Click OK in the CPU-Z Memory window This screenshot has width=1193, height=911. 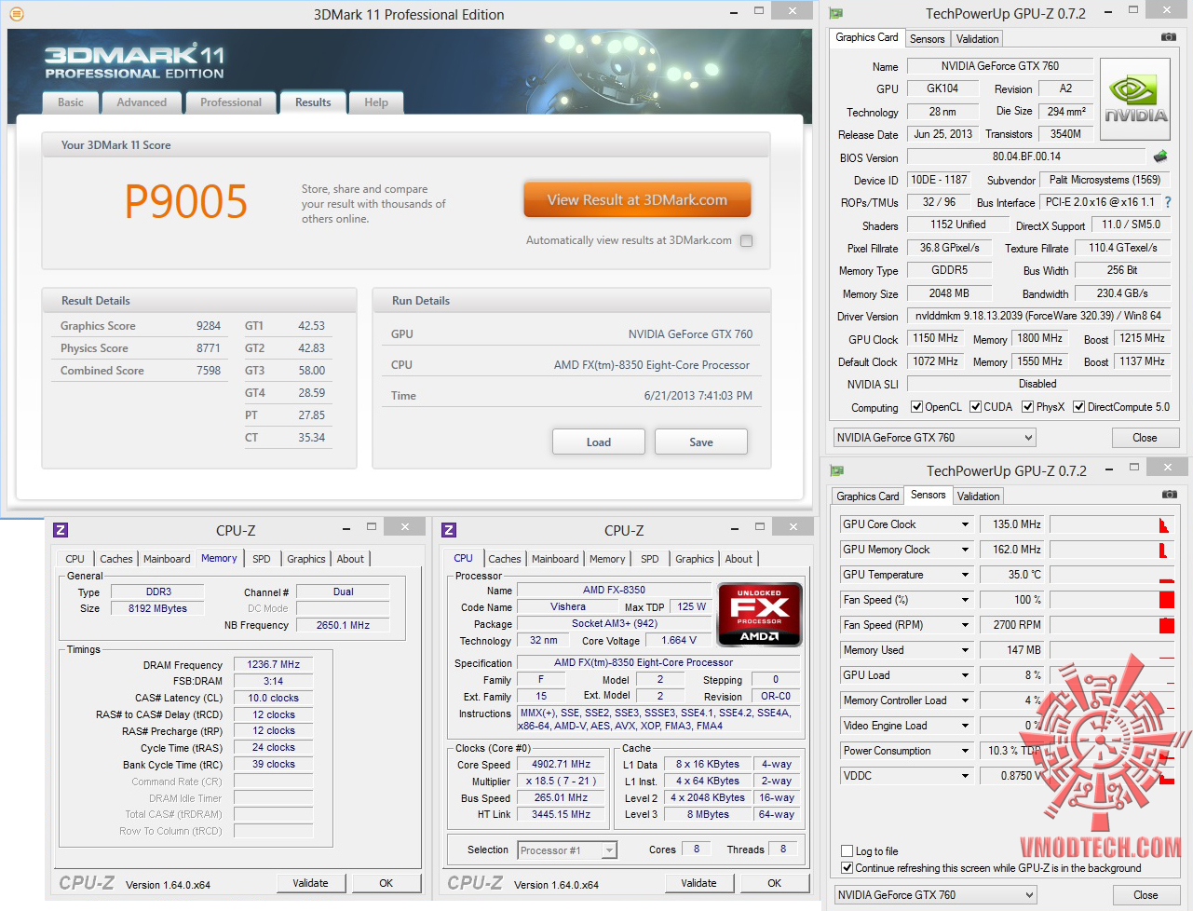[x=386, y=883]
